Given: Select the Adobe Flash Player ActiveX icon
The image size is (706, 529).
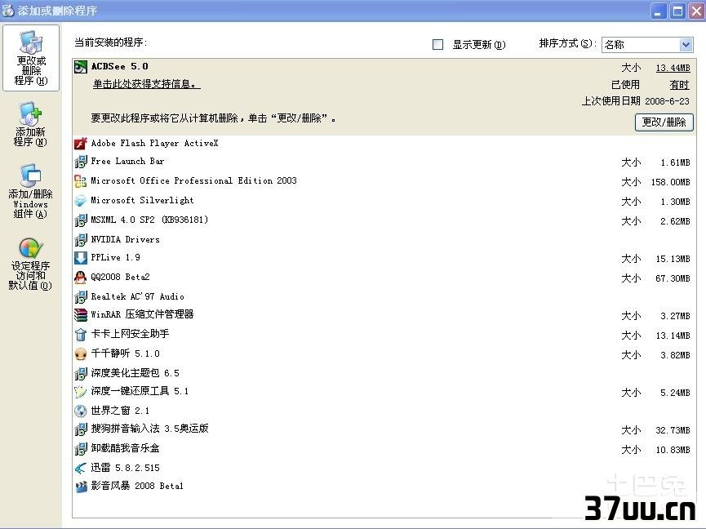Looking at the screenshot, I should (81, 144).
